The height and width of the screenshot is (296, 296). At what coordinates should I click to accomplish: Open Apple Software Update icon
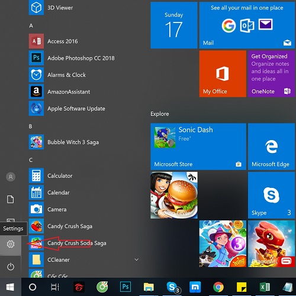[36, 109]
